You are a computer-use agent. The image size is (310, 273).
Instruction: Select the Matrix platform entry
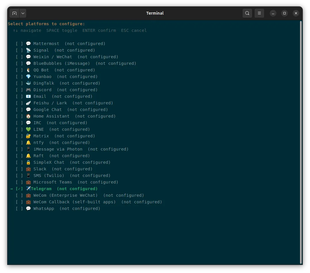point(55,136)
